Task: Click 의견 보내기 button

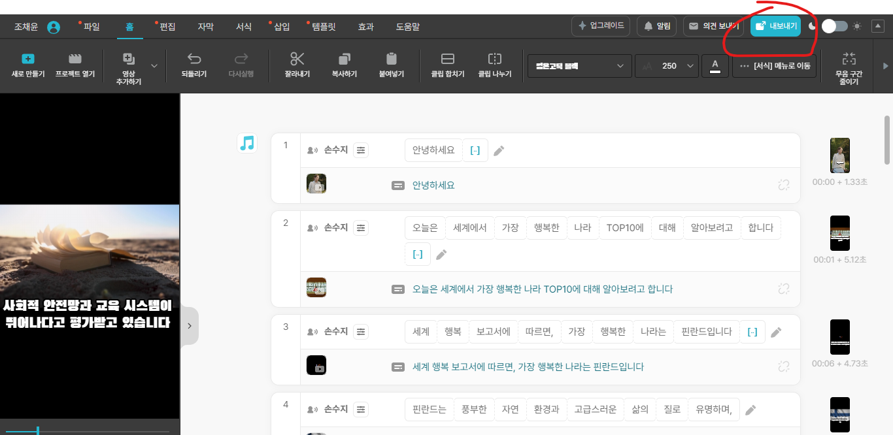Action: point(713,26)
